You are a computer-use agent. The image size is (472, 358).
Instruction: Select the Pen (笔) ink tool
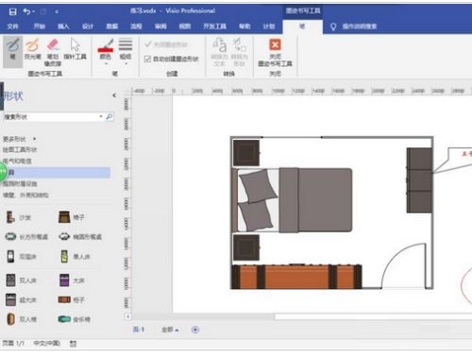click(x=12, y=50)
